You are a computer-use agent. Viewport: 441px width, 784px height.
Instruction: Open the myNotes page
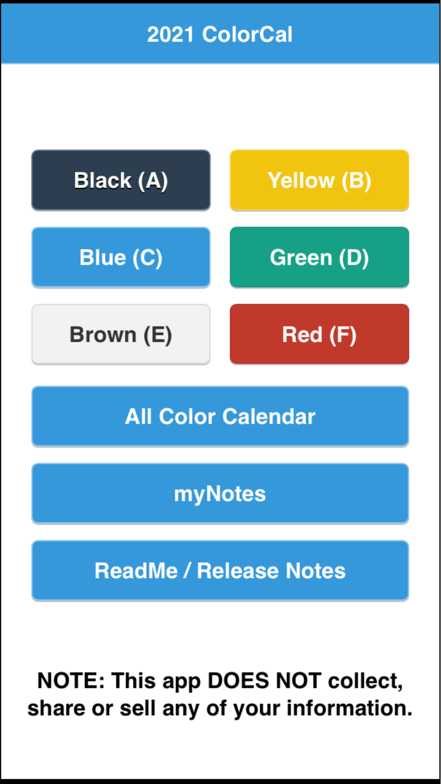[220, 494]
